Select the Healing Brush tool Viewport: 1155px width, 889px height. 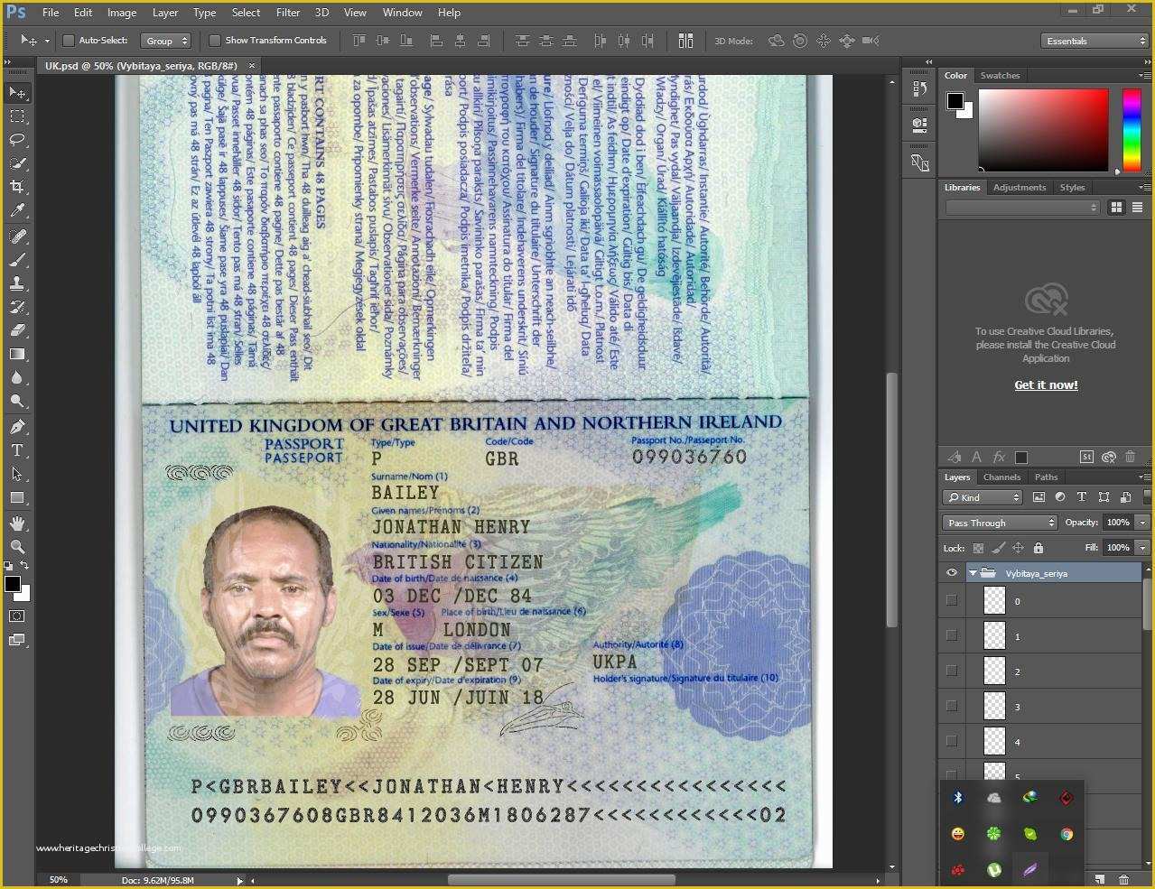[x=17, y=236]
